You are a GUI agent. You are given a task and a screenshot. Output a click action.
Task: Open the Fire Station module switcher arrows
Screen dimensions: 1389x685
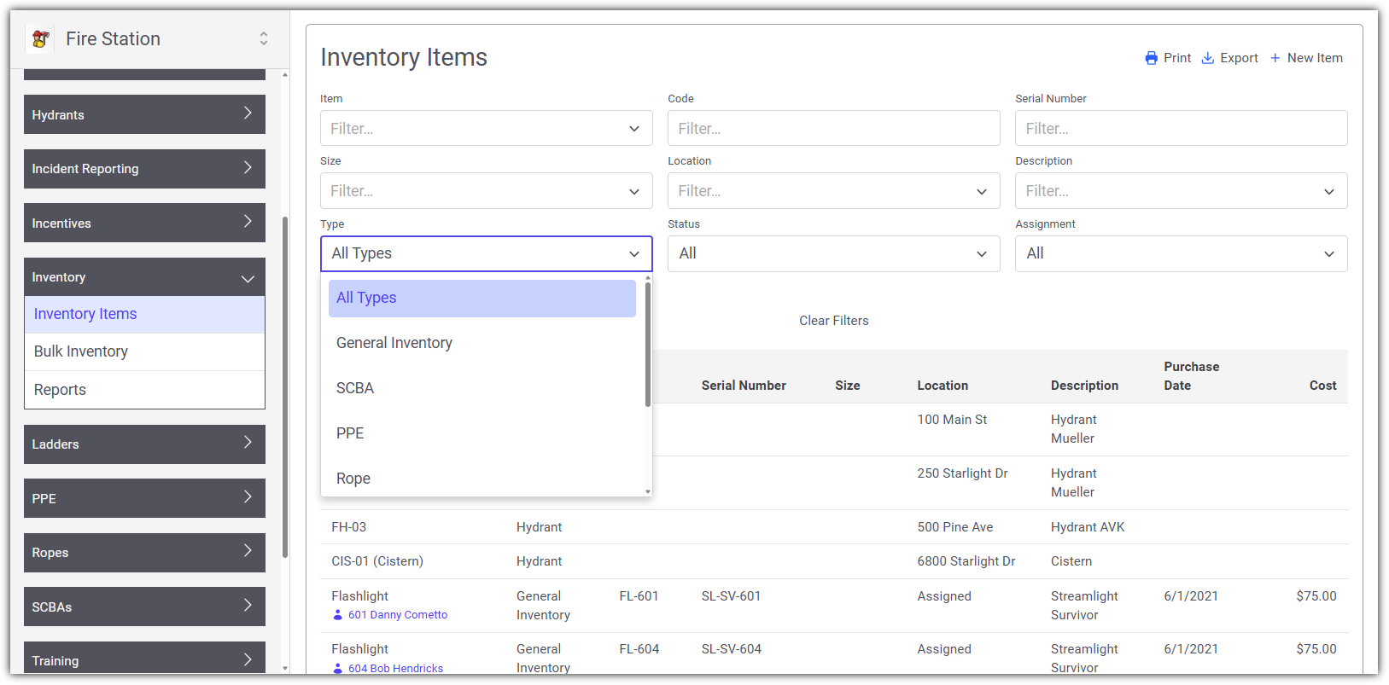pos(264,38)
